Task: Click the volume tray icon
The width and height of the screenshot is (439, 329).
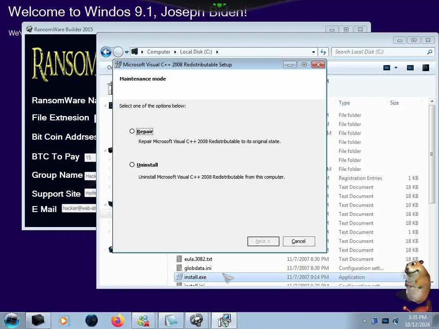Action: click(x=396, y=321)
